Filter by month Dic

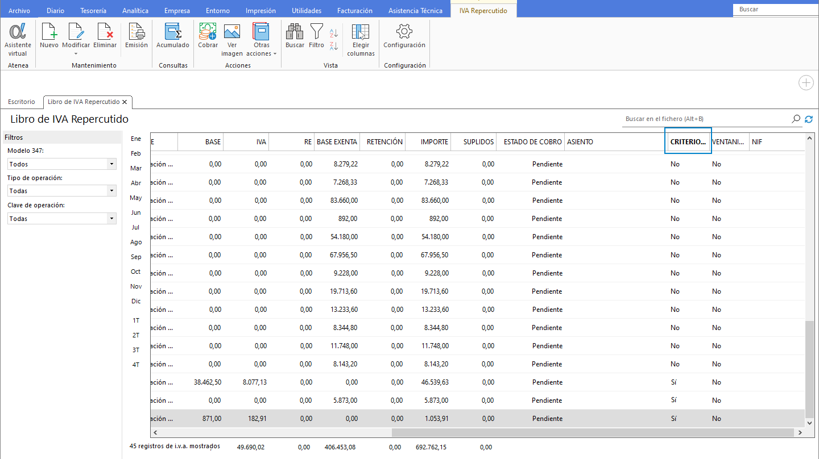tap(136, 301)
